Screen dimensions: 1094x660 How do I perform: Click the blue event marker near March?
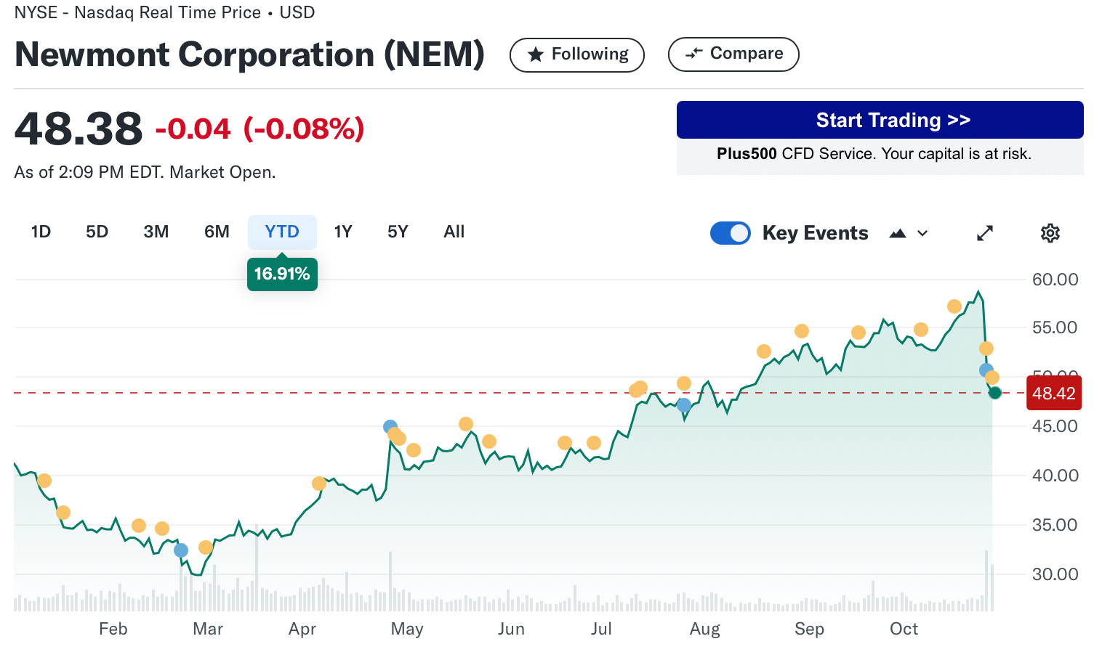(x=181, y=550)
